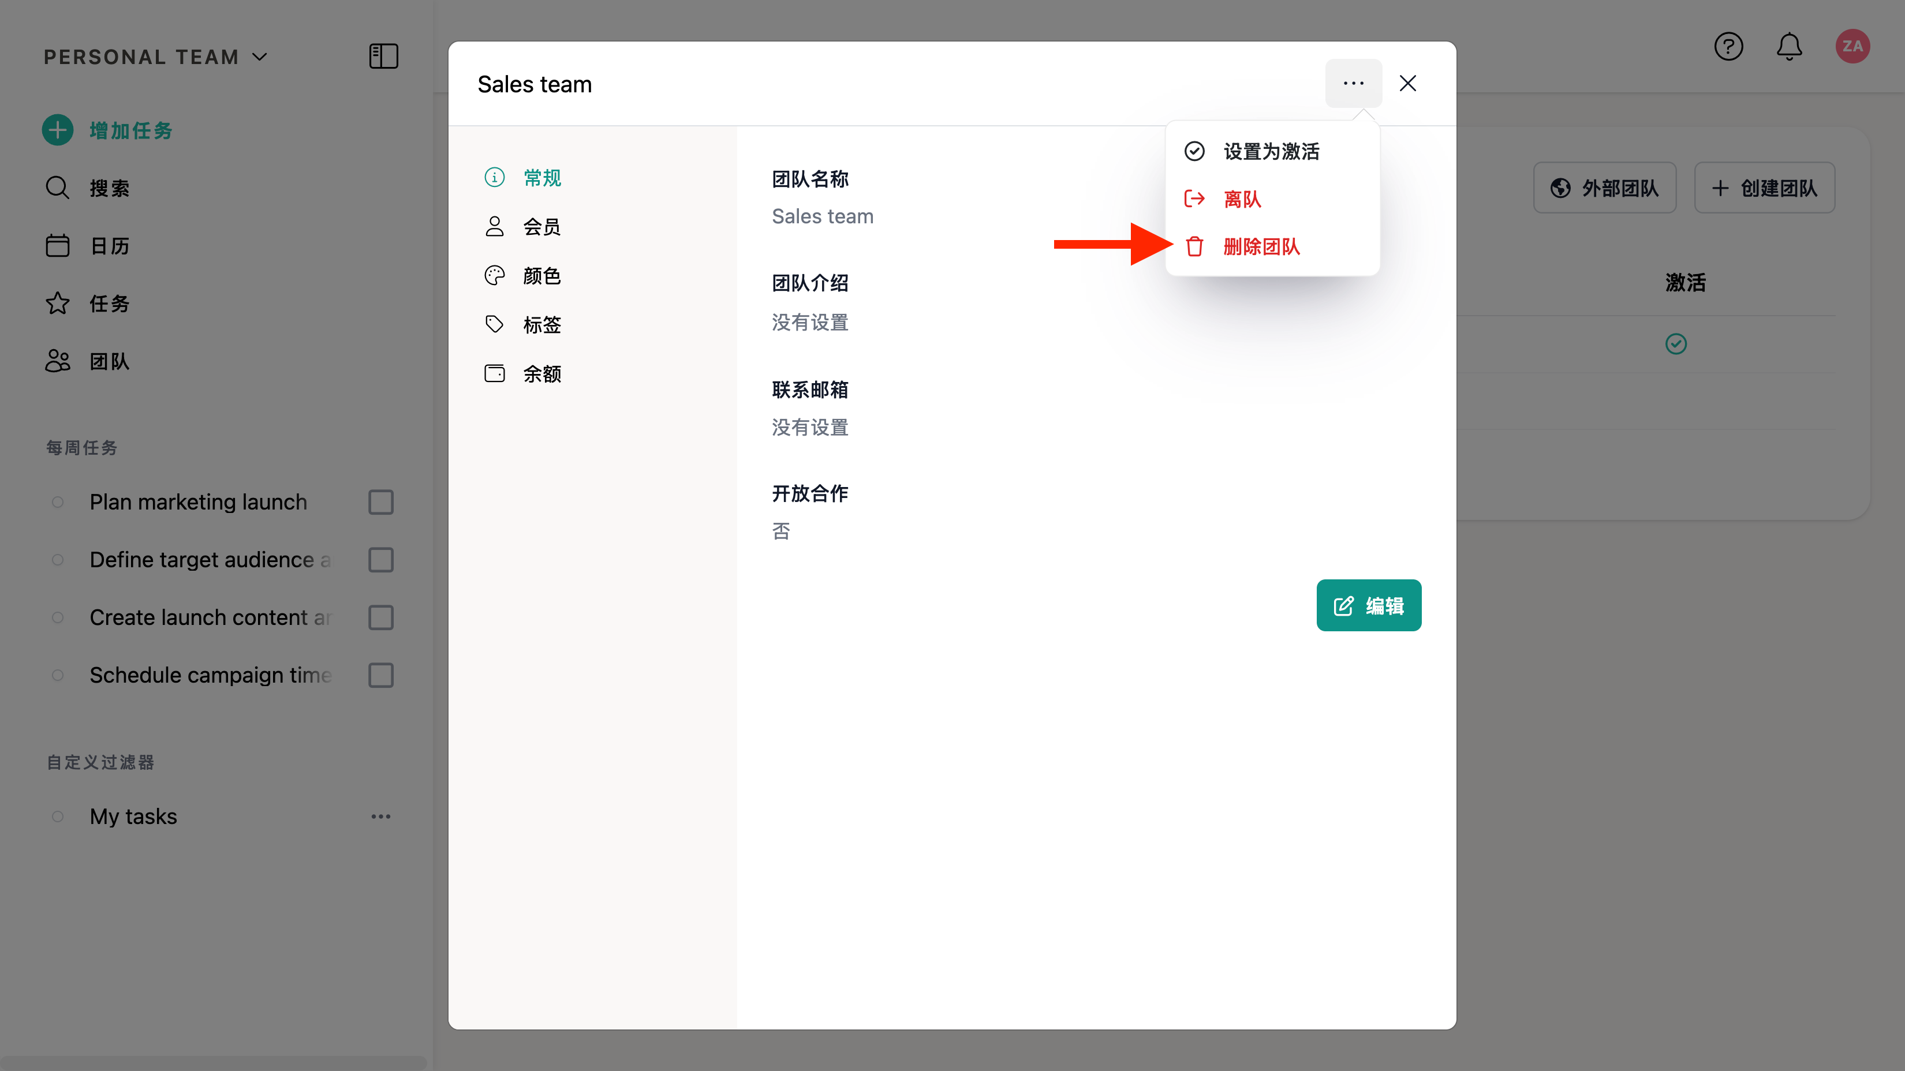1905x1071 pixels.
Task: Click the search magnifier icon in sidebar
Action: pyautogui.click(x=58, y=188)
